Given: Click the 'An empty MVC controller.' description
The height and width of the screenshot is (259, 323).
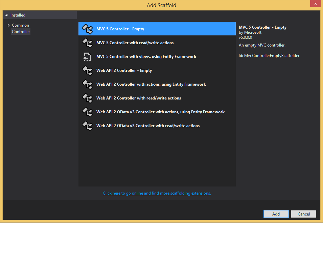Looking at the screenshot, I should click(262, 45).
